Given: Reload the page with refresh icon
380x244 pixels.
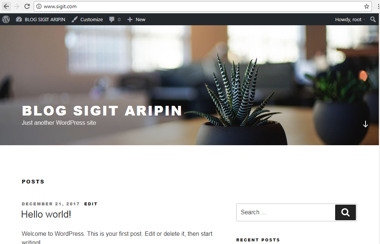Looking at the screenshot, I should (x=27, y=6).
